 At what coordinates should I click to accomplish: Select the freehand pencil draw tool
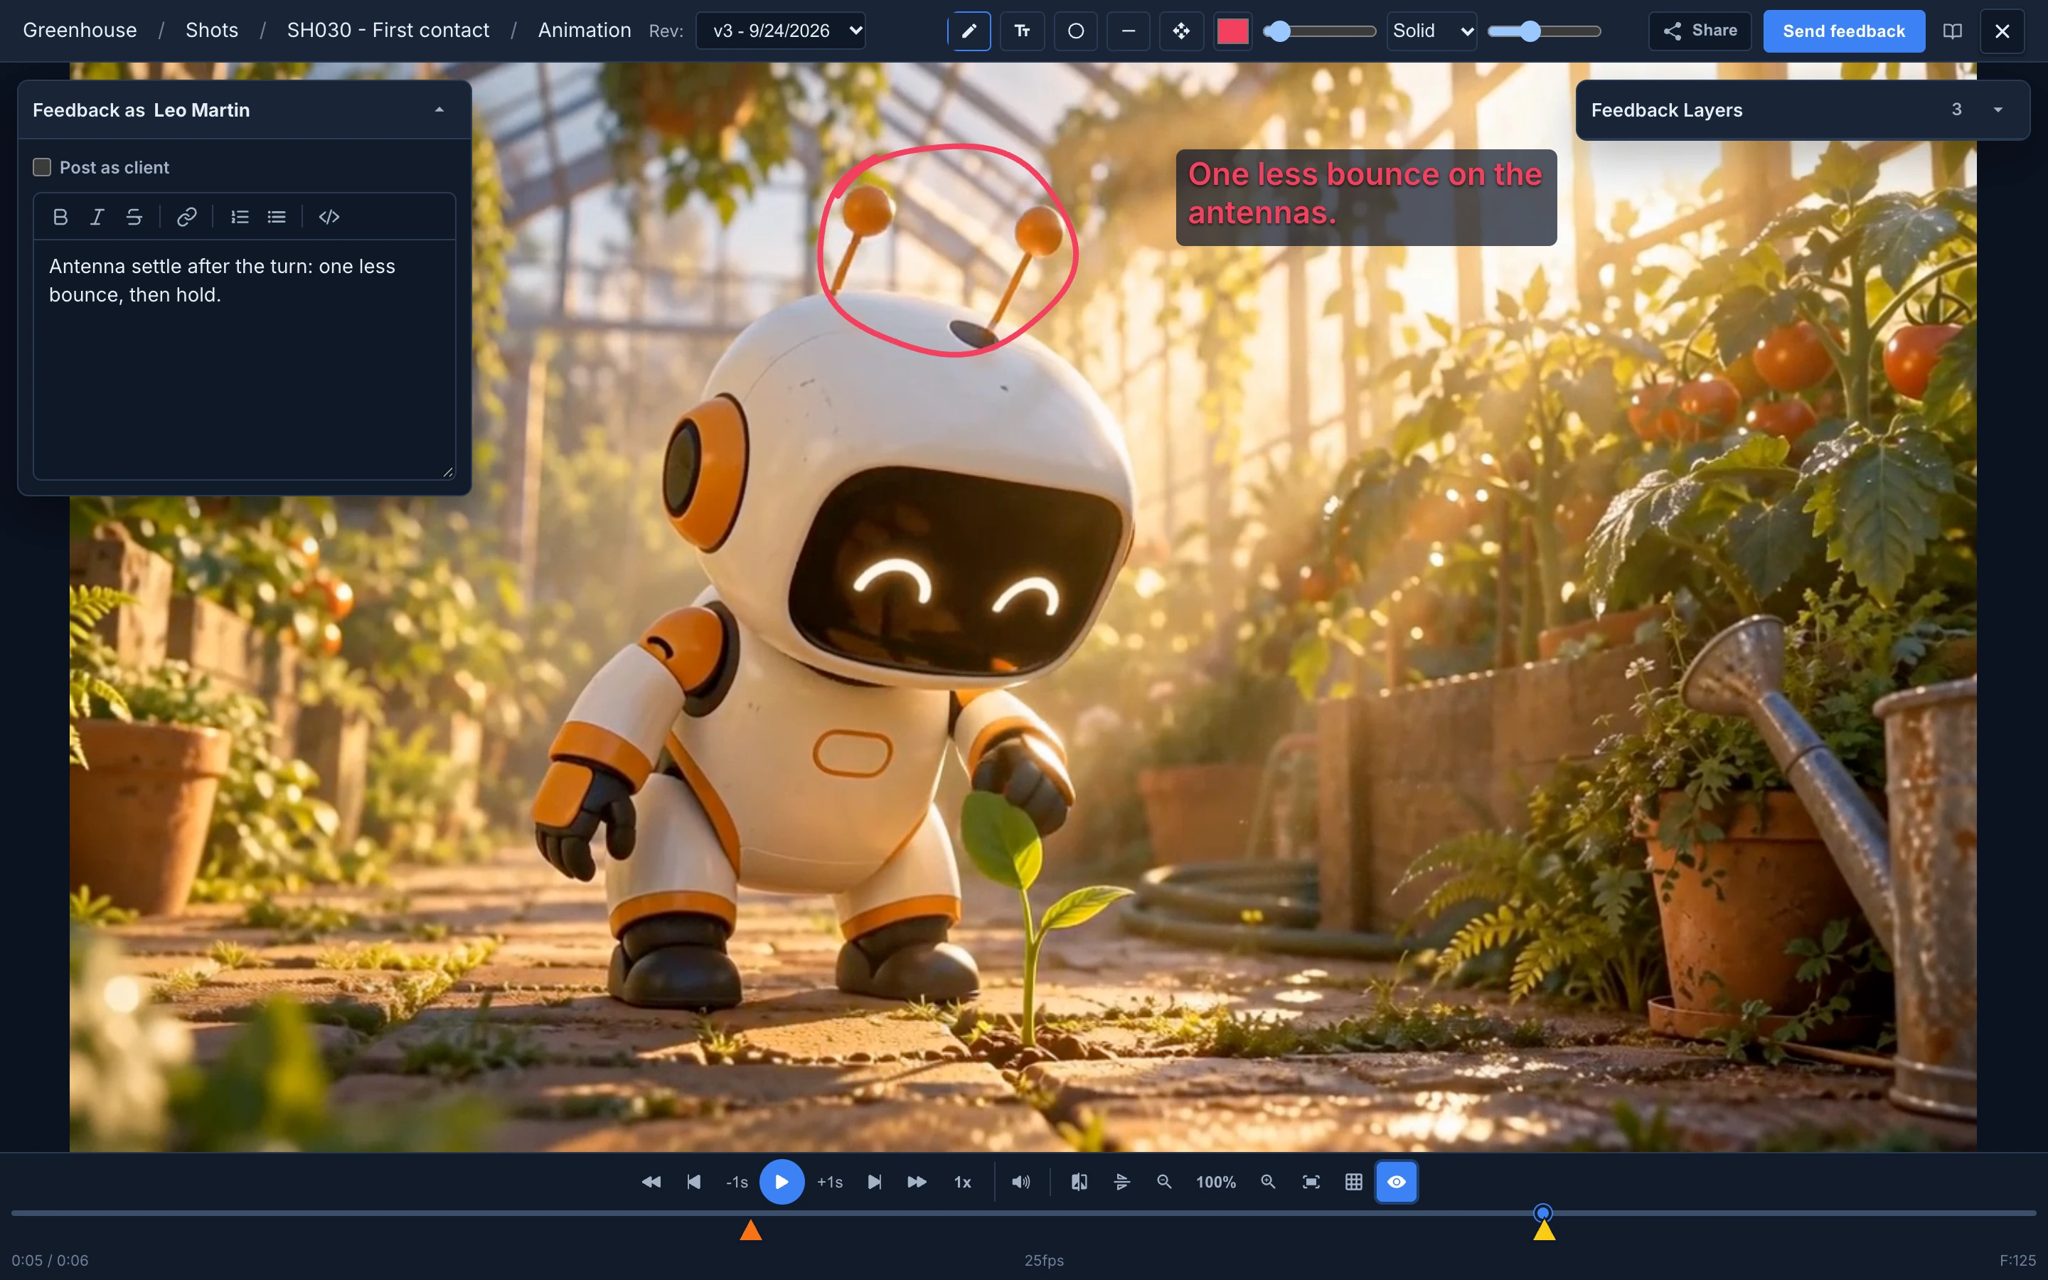(x=969, y=31)
